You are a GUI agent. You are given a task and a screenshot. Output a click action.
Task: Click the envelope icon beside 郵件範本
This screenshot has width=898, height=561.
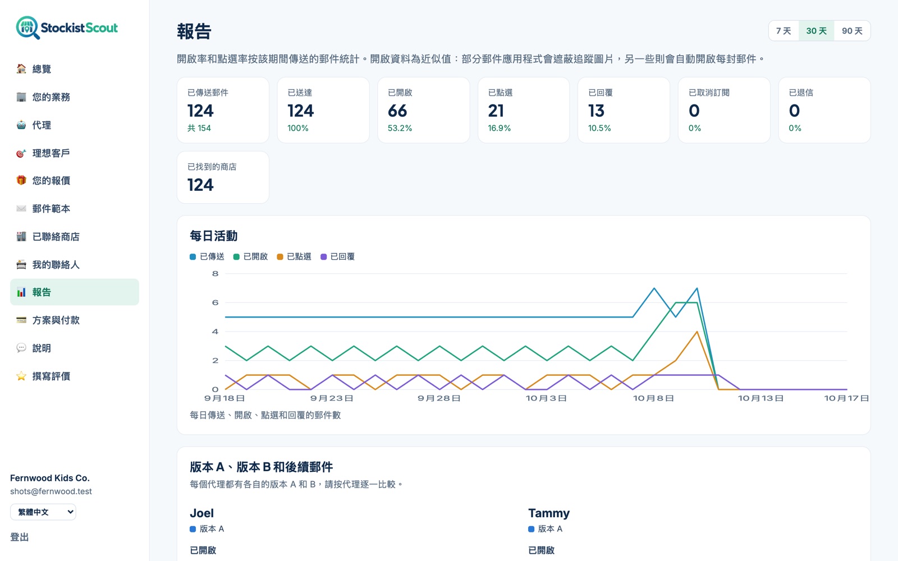[x=21, y=209]
